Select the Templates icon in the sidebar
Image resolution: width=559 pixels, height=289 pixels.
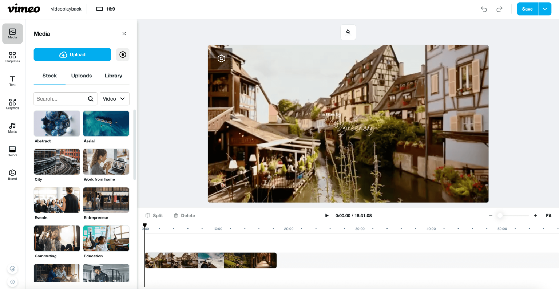[x=12, y=57]
